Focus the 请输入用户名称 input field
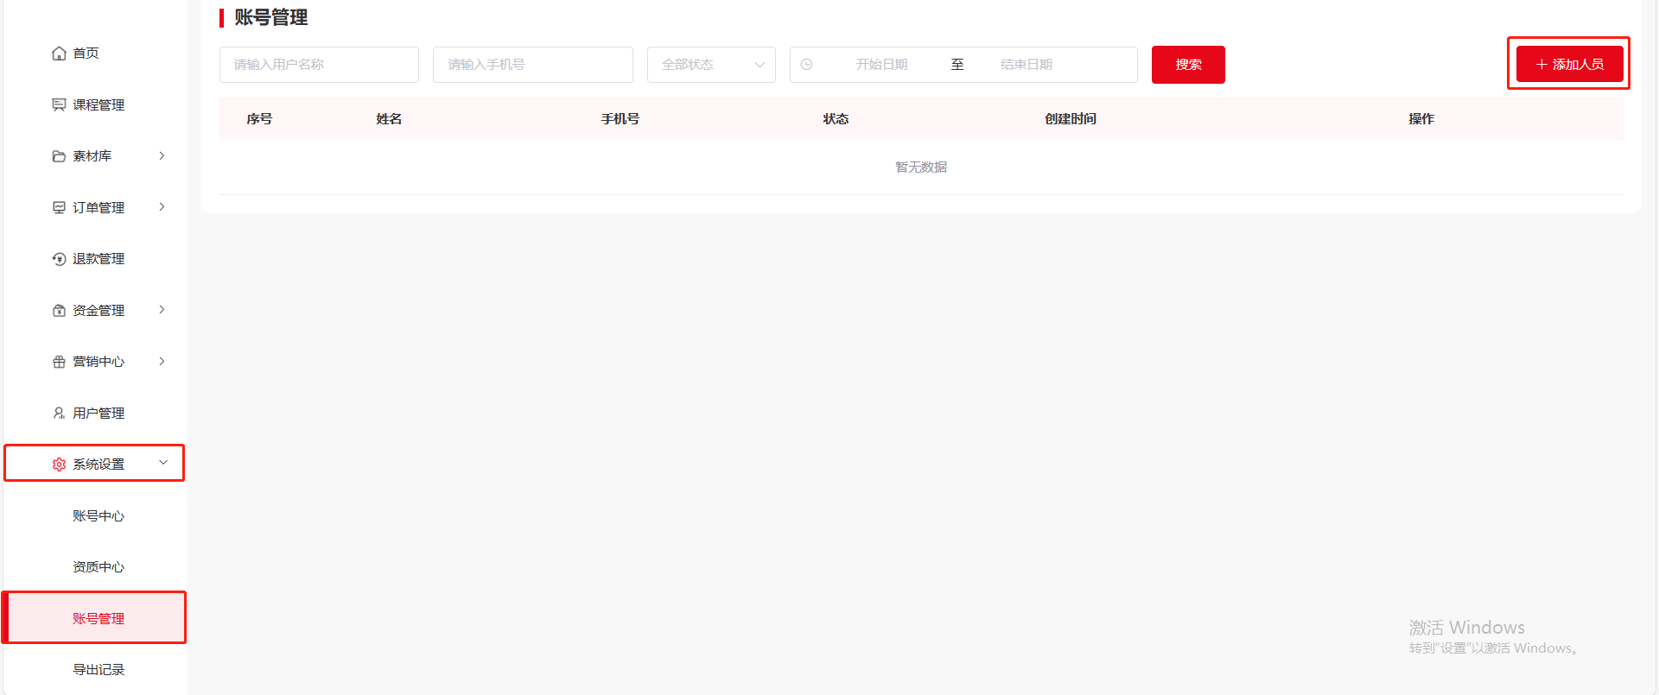The width and height of the screenshot is (1659, 695). click(x=319, y=65)
